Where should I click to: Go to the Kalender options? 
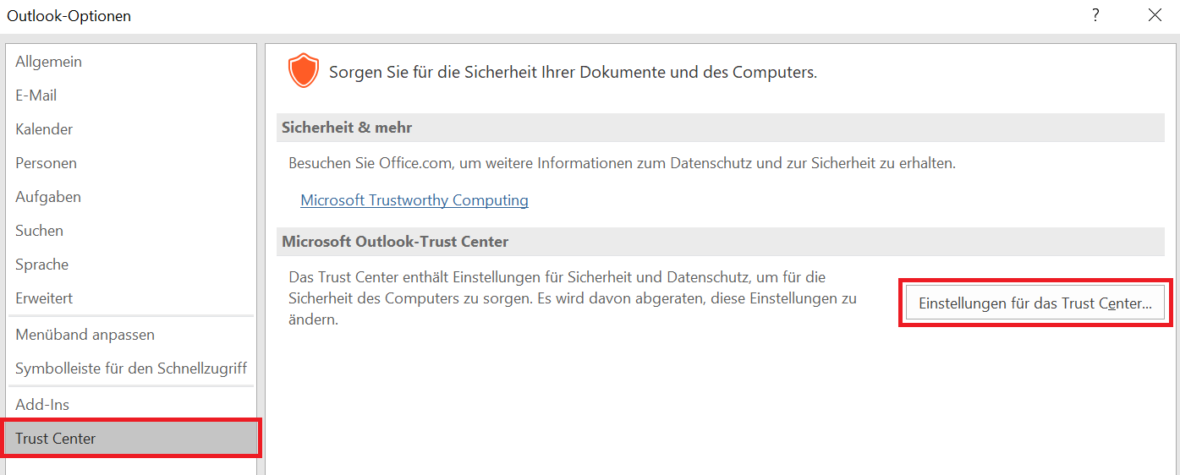point(44,129)
